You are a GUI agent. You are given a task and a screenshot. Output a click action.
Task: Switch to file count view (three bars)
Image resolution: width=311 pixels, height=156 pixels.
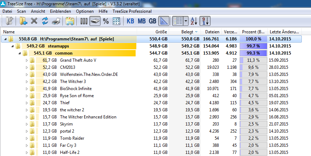pyautogui.click(x=84, y=21)
